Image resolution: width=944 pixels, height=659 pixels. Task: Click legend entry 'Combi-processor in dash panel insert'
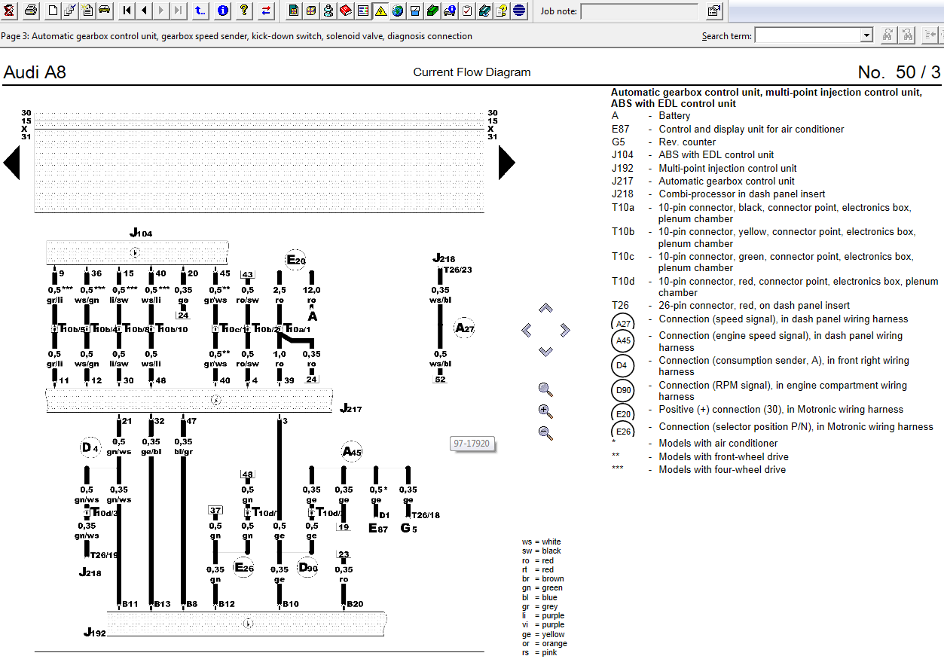[742, 194]
